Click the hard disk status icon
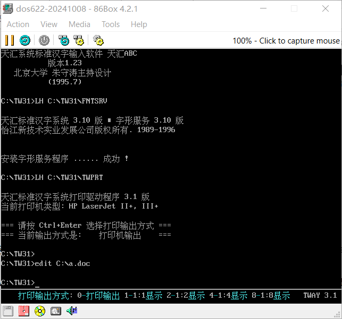342x319 pixels. (x=56, y=311)
